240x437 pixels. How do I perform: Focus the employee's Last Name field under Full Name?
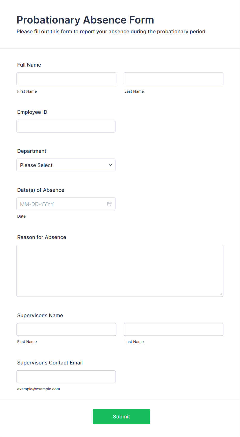pos(173,79)
